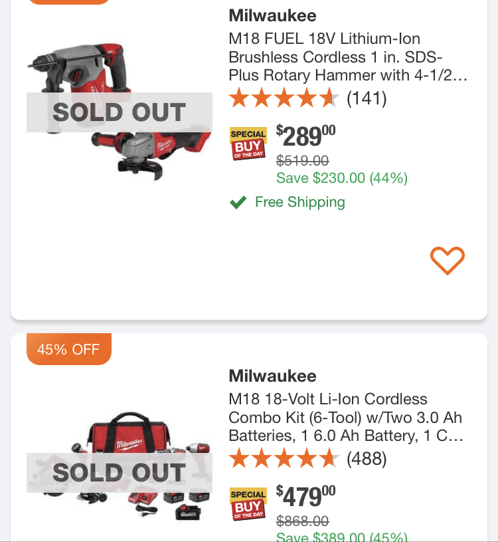The width and height of the screenshot is (498, 542).
Task: Open M18 FUEL Rotary Hammer product title
Action: click(x=348, y=57)
